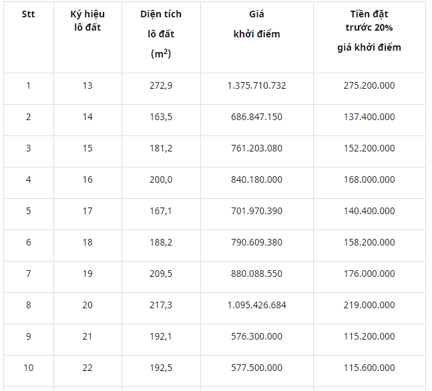432x391 pixels.
Task: Click price cell 840.180.000
Action: click(257, 179)
